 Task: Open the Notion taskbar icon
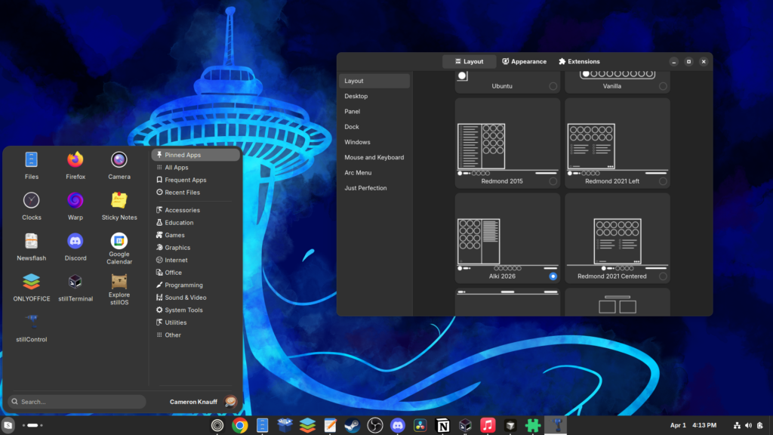(x=443, y=426)
